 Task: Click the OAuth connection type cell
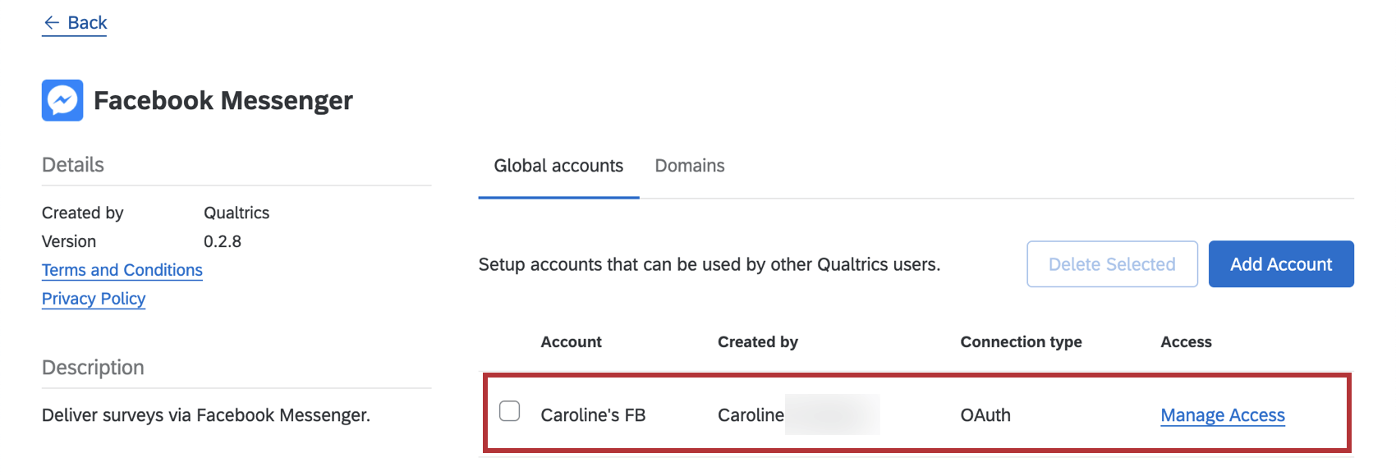[x=985, y=415]
